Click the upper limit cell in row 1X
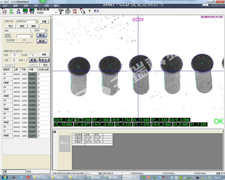This screenshot has height=180, width=225. pyautogui.click(x=16, y=74)
